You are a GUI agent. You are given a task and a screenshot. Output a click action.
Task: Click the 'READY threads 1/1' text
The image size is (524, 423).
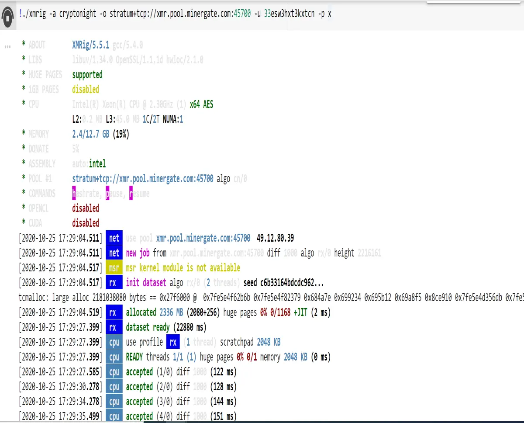[155, 357]
